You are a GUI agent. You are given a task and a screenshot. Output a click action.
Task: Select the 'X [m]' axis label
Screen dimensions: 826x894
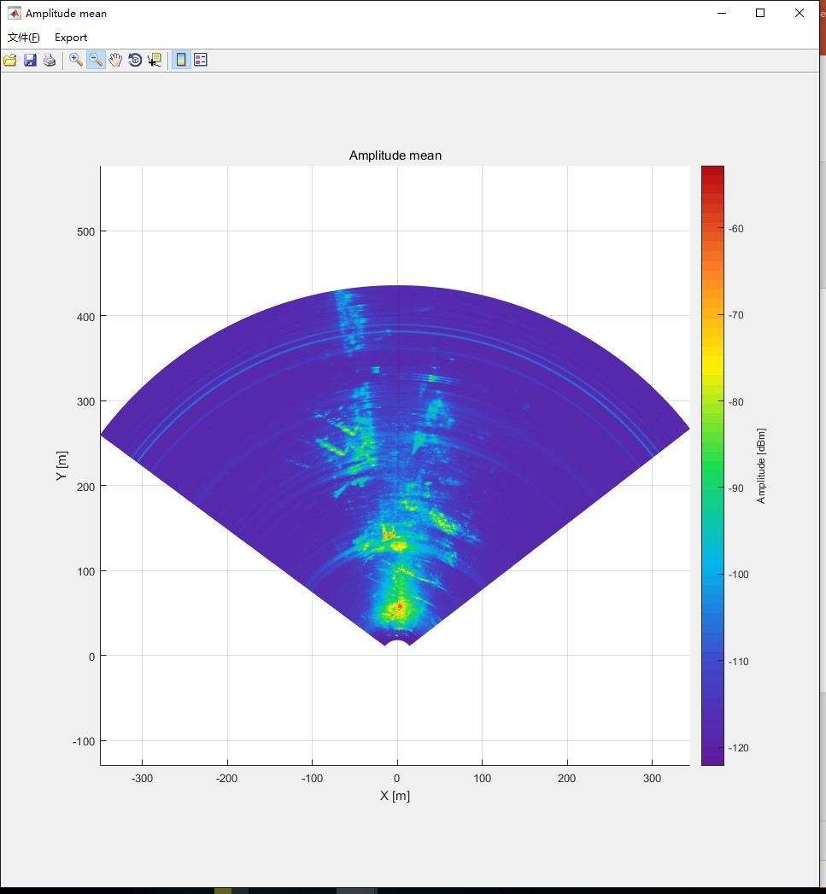click(x=395, y=796)
